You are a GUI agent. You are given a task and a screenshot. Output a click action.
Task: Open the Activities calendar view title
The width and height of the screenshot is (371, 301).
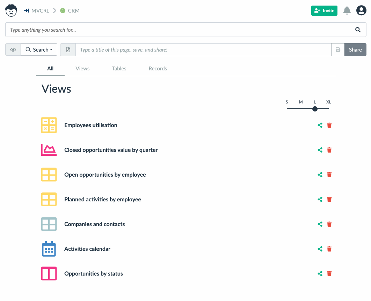87,249
